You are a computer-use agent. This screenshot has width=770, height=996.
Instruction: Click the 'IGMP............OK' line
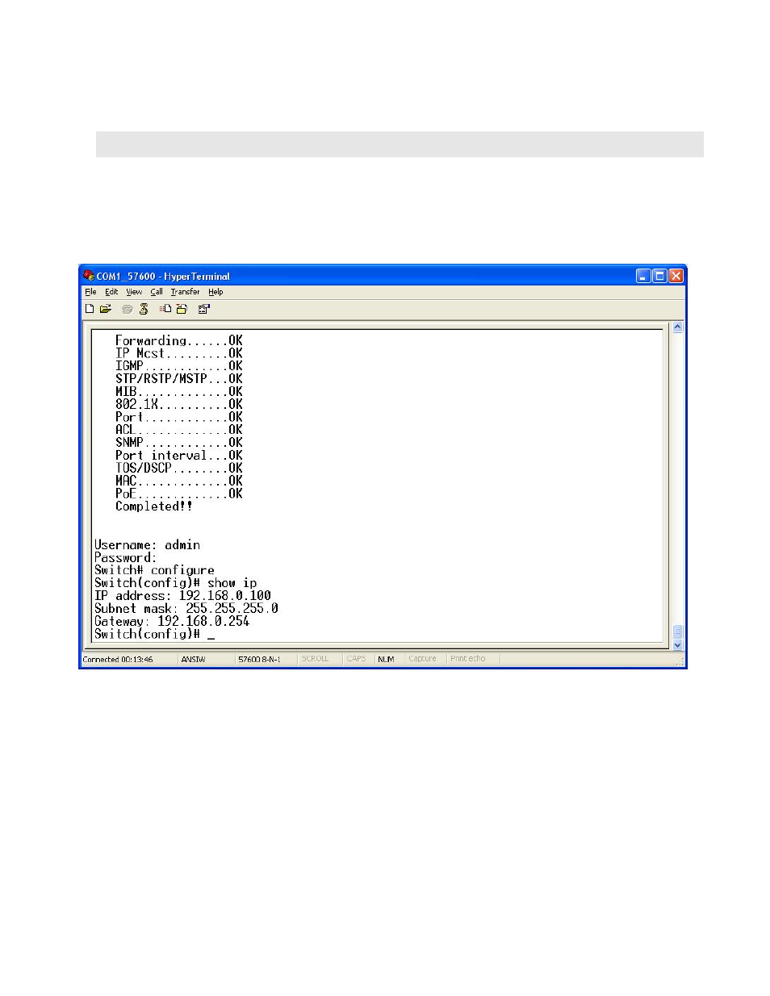[x=179, y=366]
